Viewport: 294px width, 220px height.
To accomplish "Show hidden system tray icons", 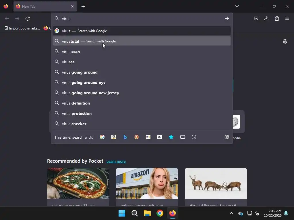I will pos(231,213).
